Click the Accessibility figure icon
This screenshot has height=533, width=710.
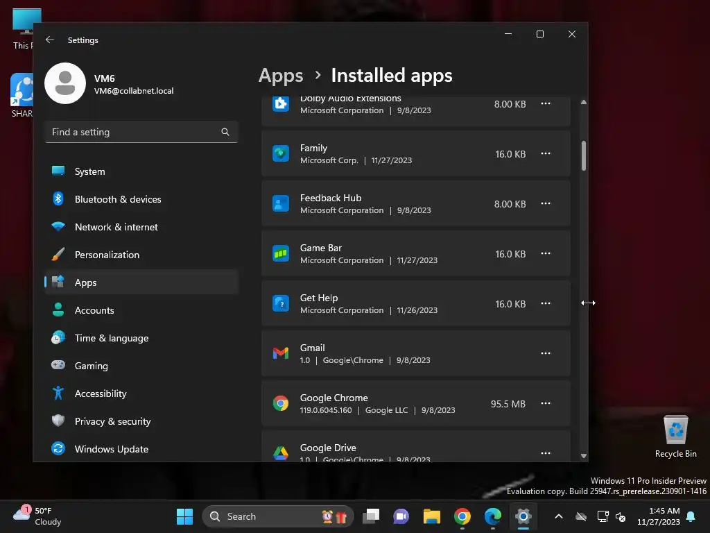58,393
